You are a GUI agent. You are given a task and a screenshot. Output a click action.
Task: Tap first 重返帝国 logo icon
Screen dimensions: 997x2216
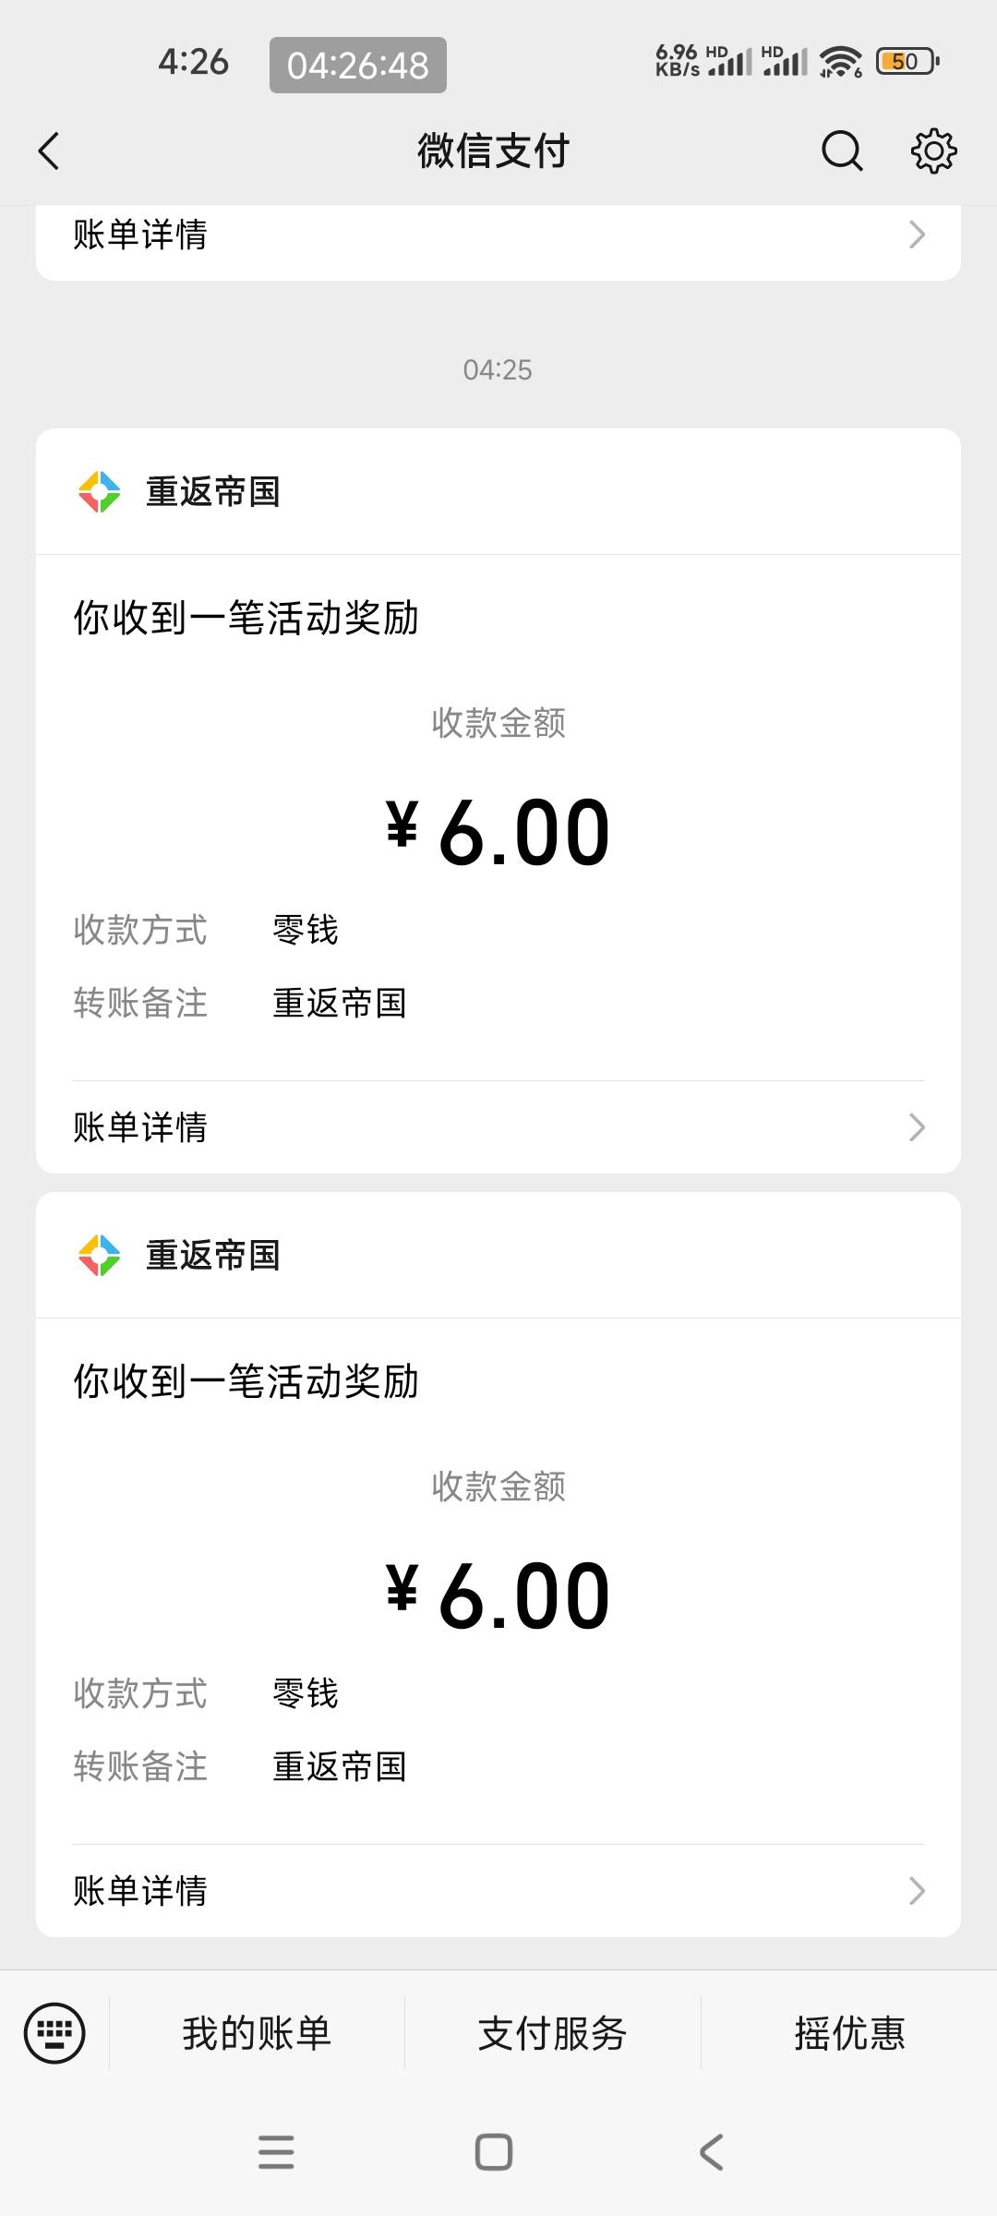(x=99, y=492)
